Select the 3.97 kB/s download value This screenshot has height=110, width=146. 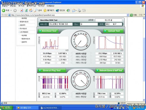coord(62,53)
